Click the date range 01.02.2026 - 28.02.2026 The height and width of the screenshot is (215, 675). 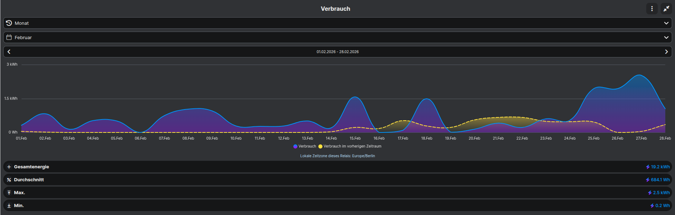pos(337,52)
